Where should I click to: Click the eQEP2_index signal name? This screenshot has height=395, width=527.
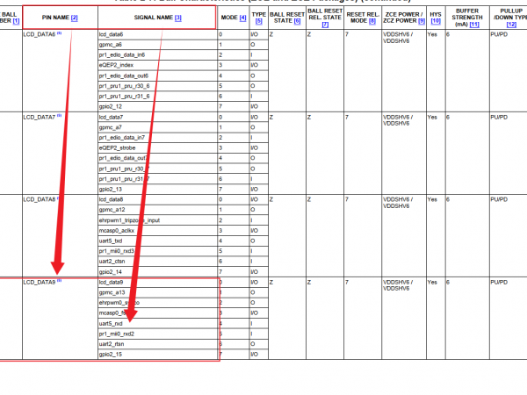coord(117,65)
